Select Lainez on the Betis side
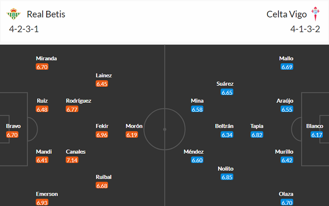This screenshot has width=329, height=206. click(x=103, y=75)
